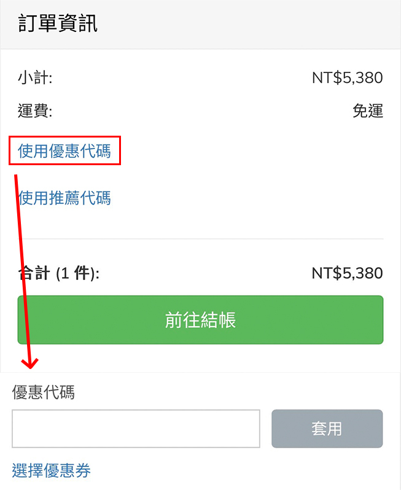
Task: Focus the 優惠代碼 text input box
Action: [136, 429]
